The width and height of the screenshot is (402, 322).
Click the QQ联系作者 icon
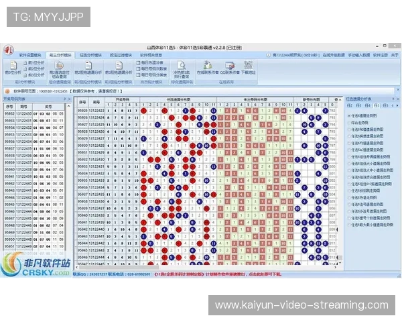(x=228, y=67)
